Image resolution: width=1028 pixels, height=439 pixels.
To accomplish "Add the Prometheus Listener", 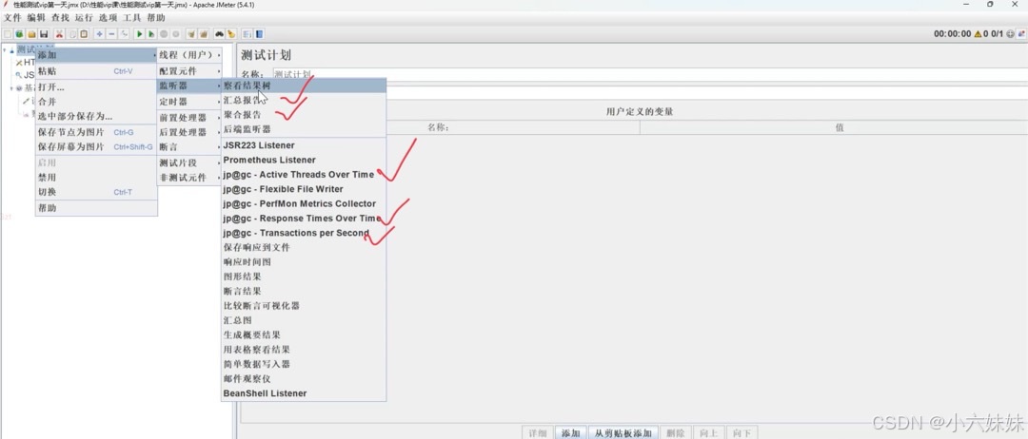I will click(x=304, y=160).
